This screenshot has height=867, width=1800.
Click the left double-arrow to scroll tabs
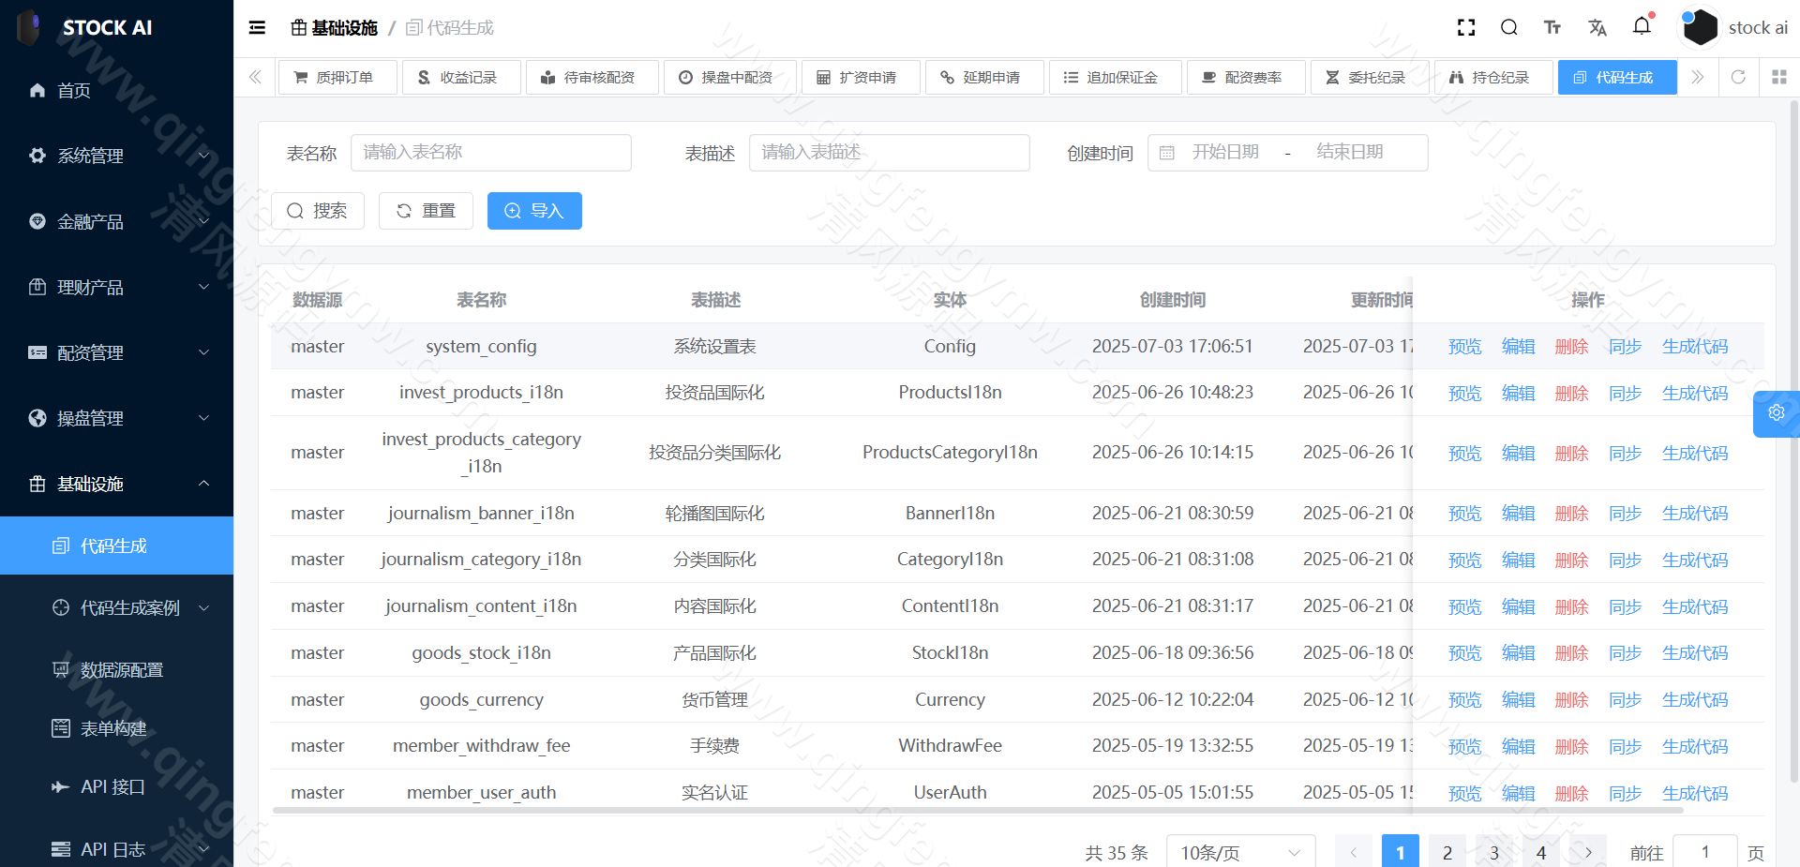pos(254,77)
